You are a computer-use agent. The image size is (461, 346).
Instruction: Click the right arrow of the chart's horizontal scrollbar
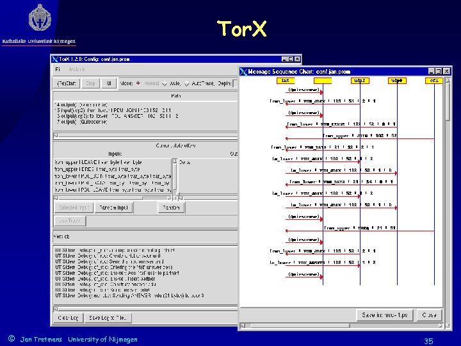coord(440,325)
